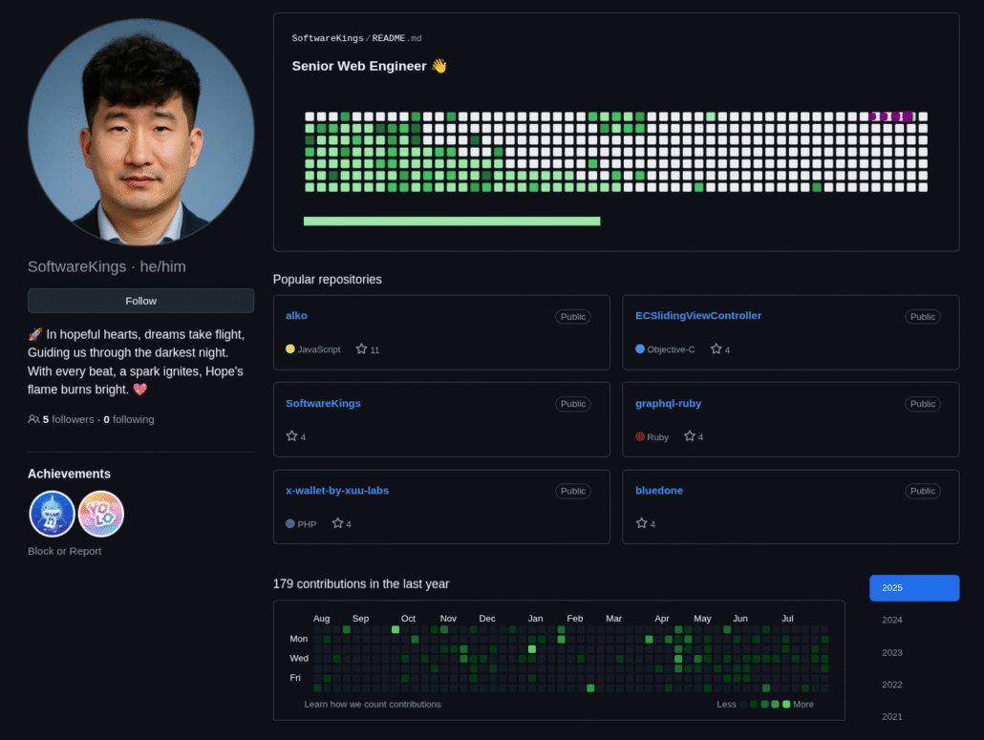The width and height of the screenshot is (984, 740).
Task: Open the alko repository link
Action: (296, 315)
